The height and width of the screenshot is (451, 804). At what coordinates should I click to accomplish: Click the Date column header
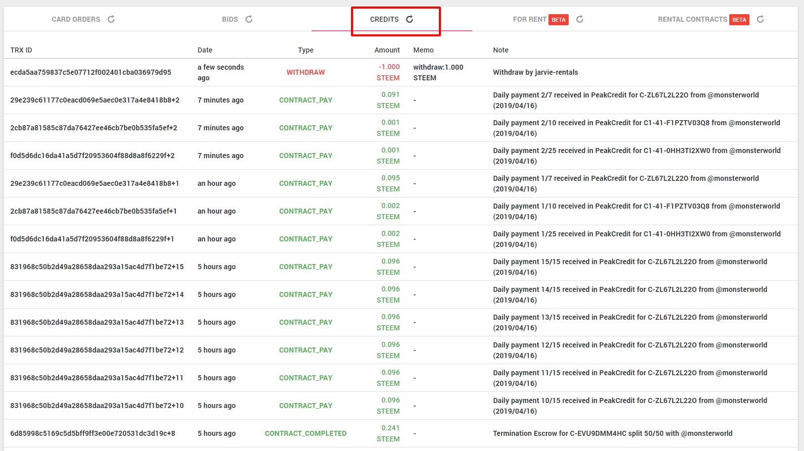point(205,50)
